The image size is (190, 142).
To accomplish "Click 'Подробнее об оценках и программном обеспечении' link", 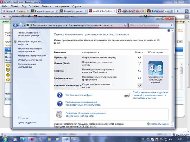I will click(x=86, y=114).
